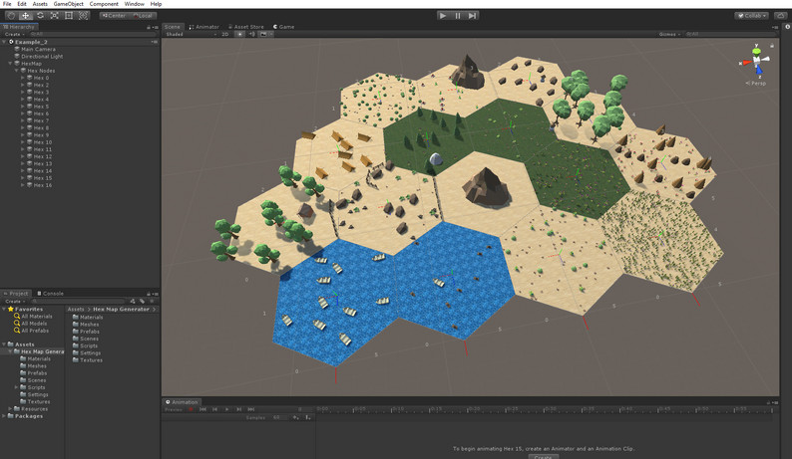Click the Hierarchy search field
792x459 pixels.
(x=93, y=34)
